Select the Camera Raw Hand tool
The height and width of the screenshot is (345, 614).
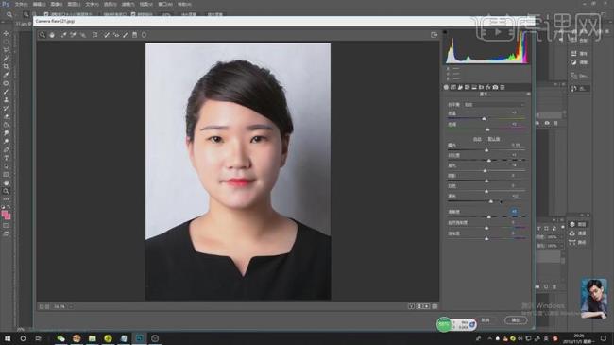(52, 35)
